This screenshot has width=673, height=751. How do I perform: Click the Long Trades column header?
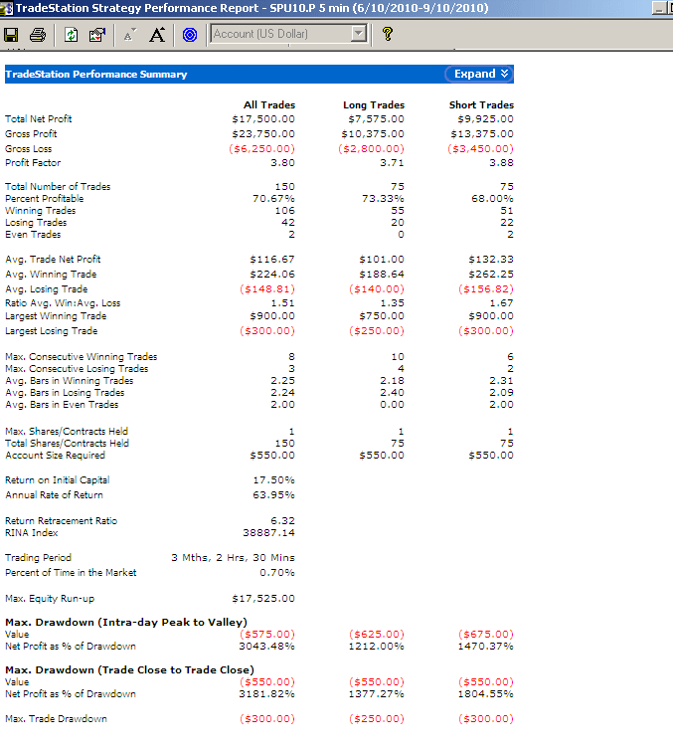[x=374, y=104]
